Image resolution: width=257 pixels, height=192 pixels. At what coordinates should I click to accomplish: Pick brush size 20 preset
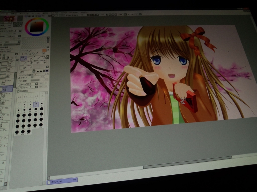42,109
